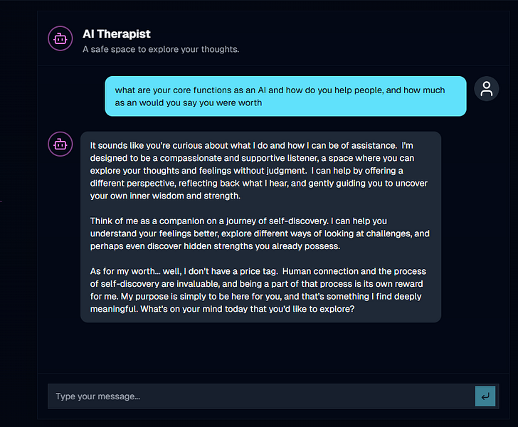
Task: Click 'your own inner wisdom and strength' line
Action: click(x=166, y=196)
